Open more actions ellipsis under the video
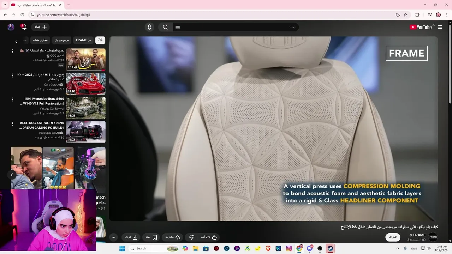This screenshot has height=254, width=452. point(113,237)
